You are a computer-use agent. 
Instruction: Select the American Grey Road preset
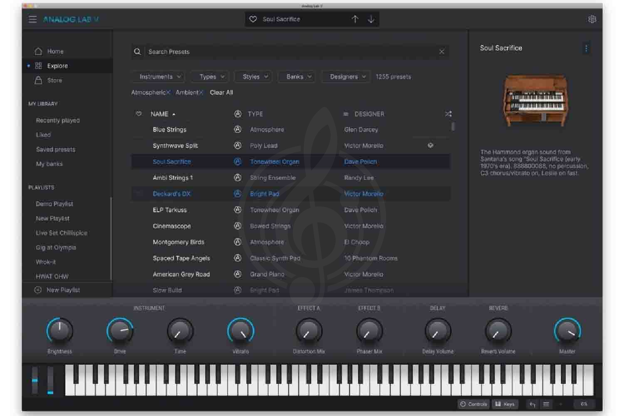181,274
